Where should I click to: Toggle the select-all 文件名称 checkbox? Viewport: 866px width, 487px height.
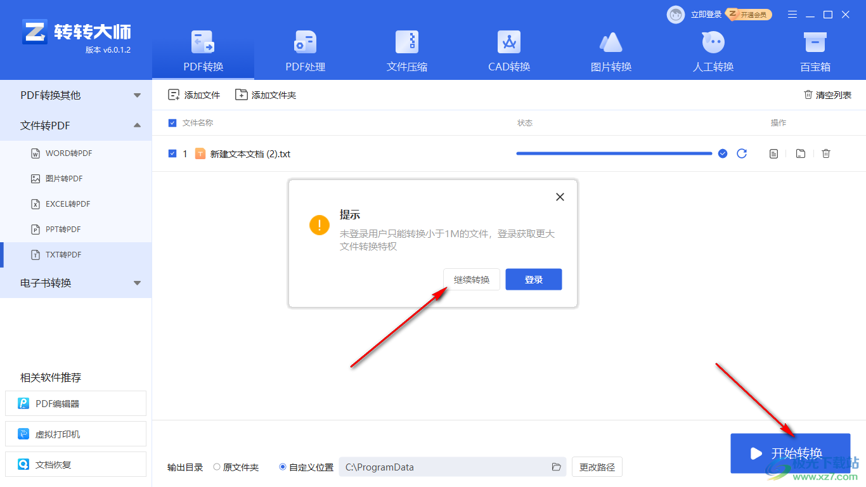point(172,123)
